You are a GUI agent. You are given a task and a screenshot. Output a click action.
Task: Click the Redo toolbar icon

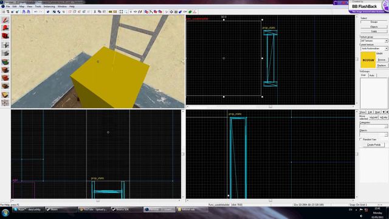point(41,12)
